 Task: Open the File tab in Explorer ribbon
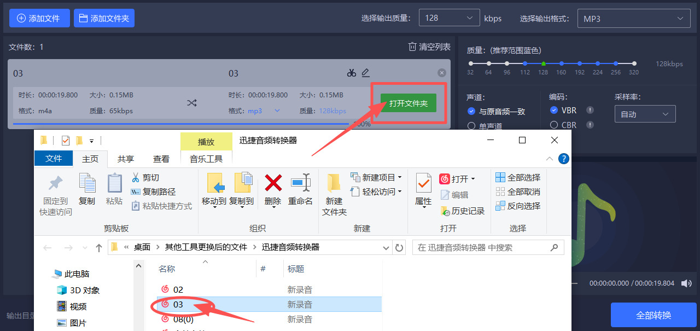pos(54,159)
